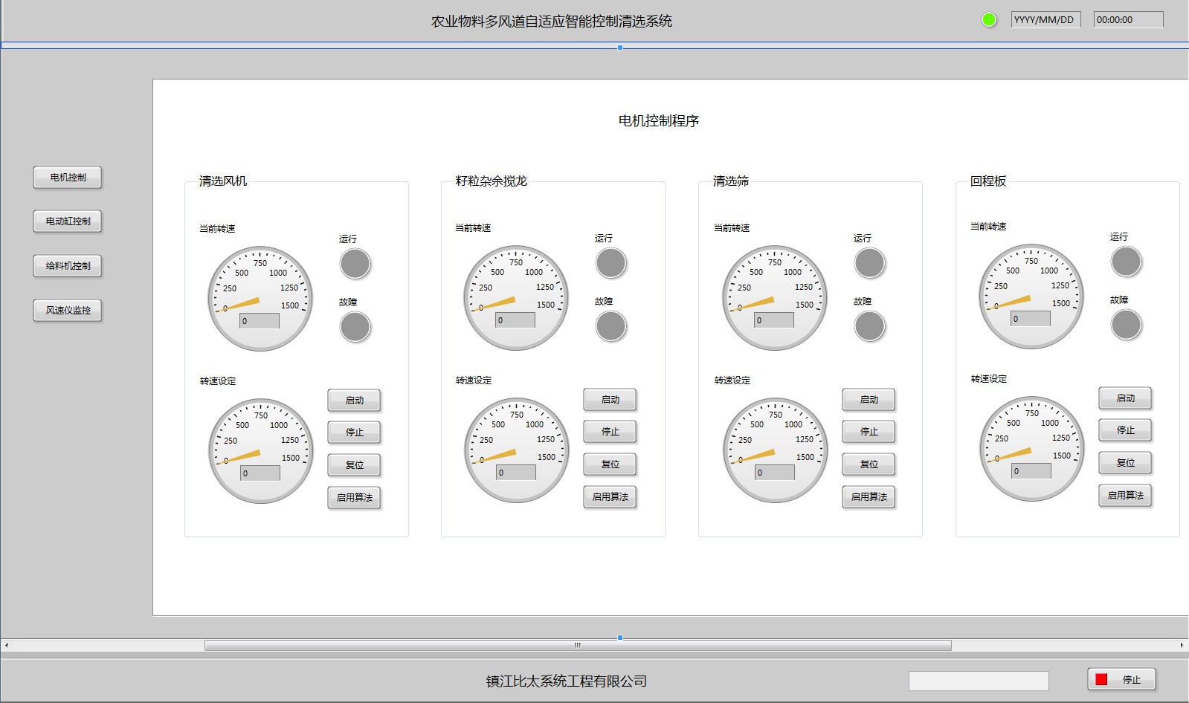
Task: Click the 清选风机 故障 indicator light
Action: pos(355,327)
